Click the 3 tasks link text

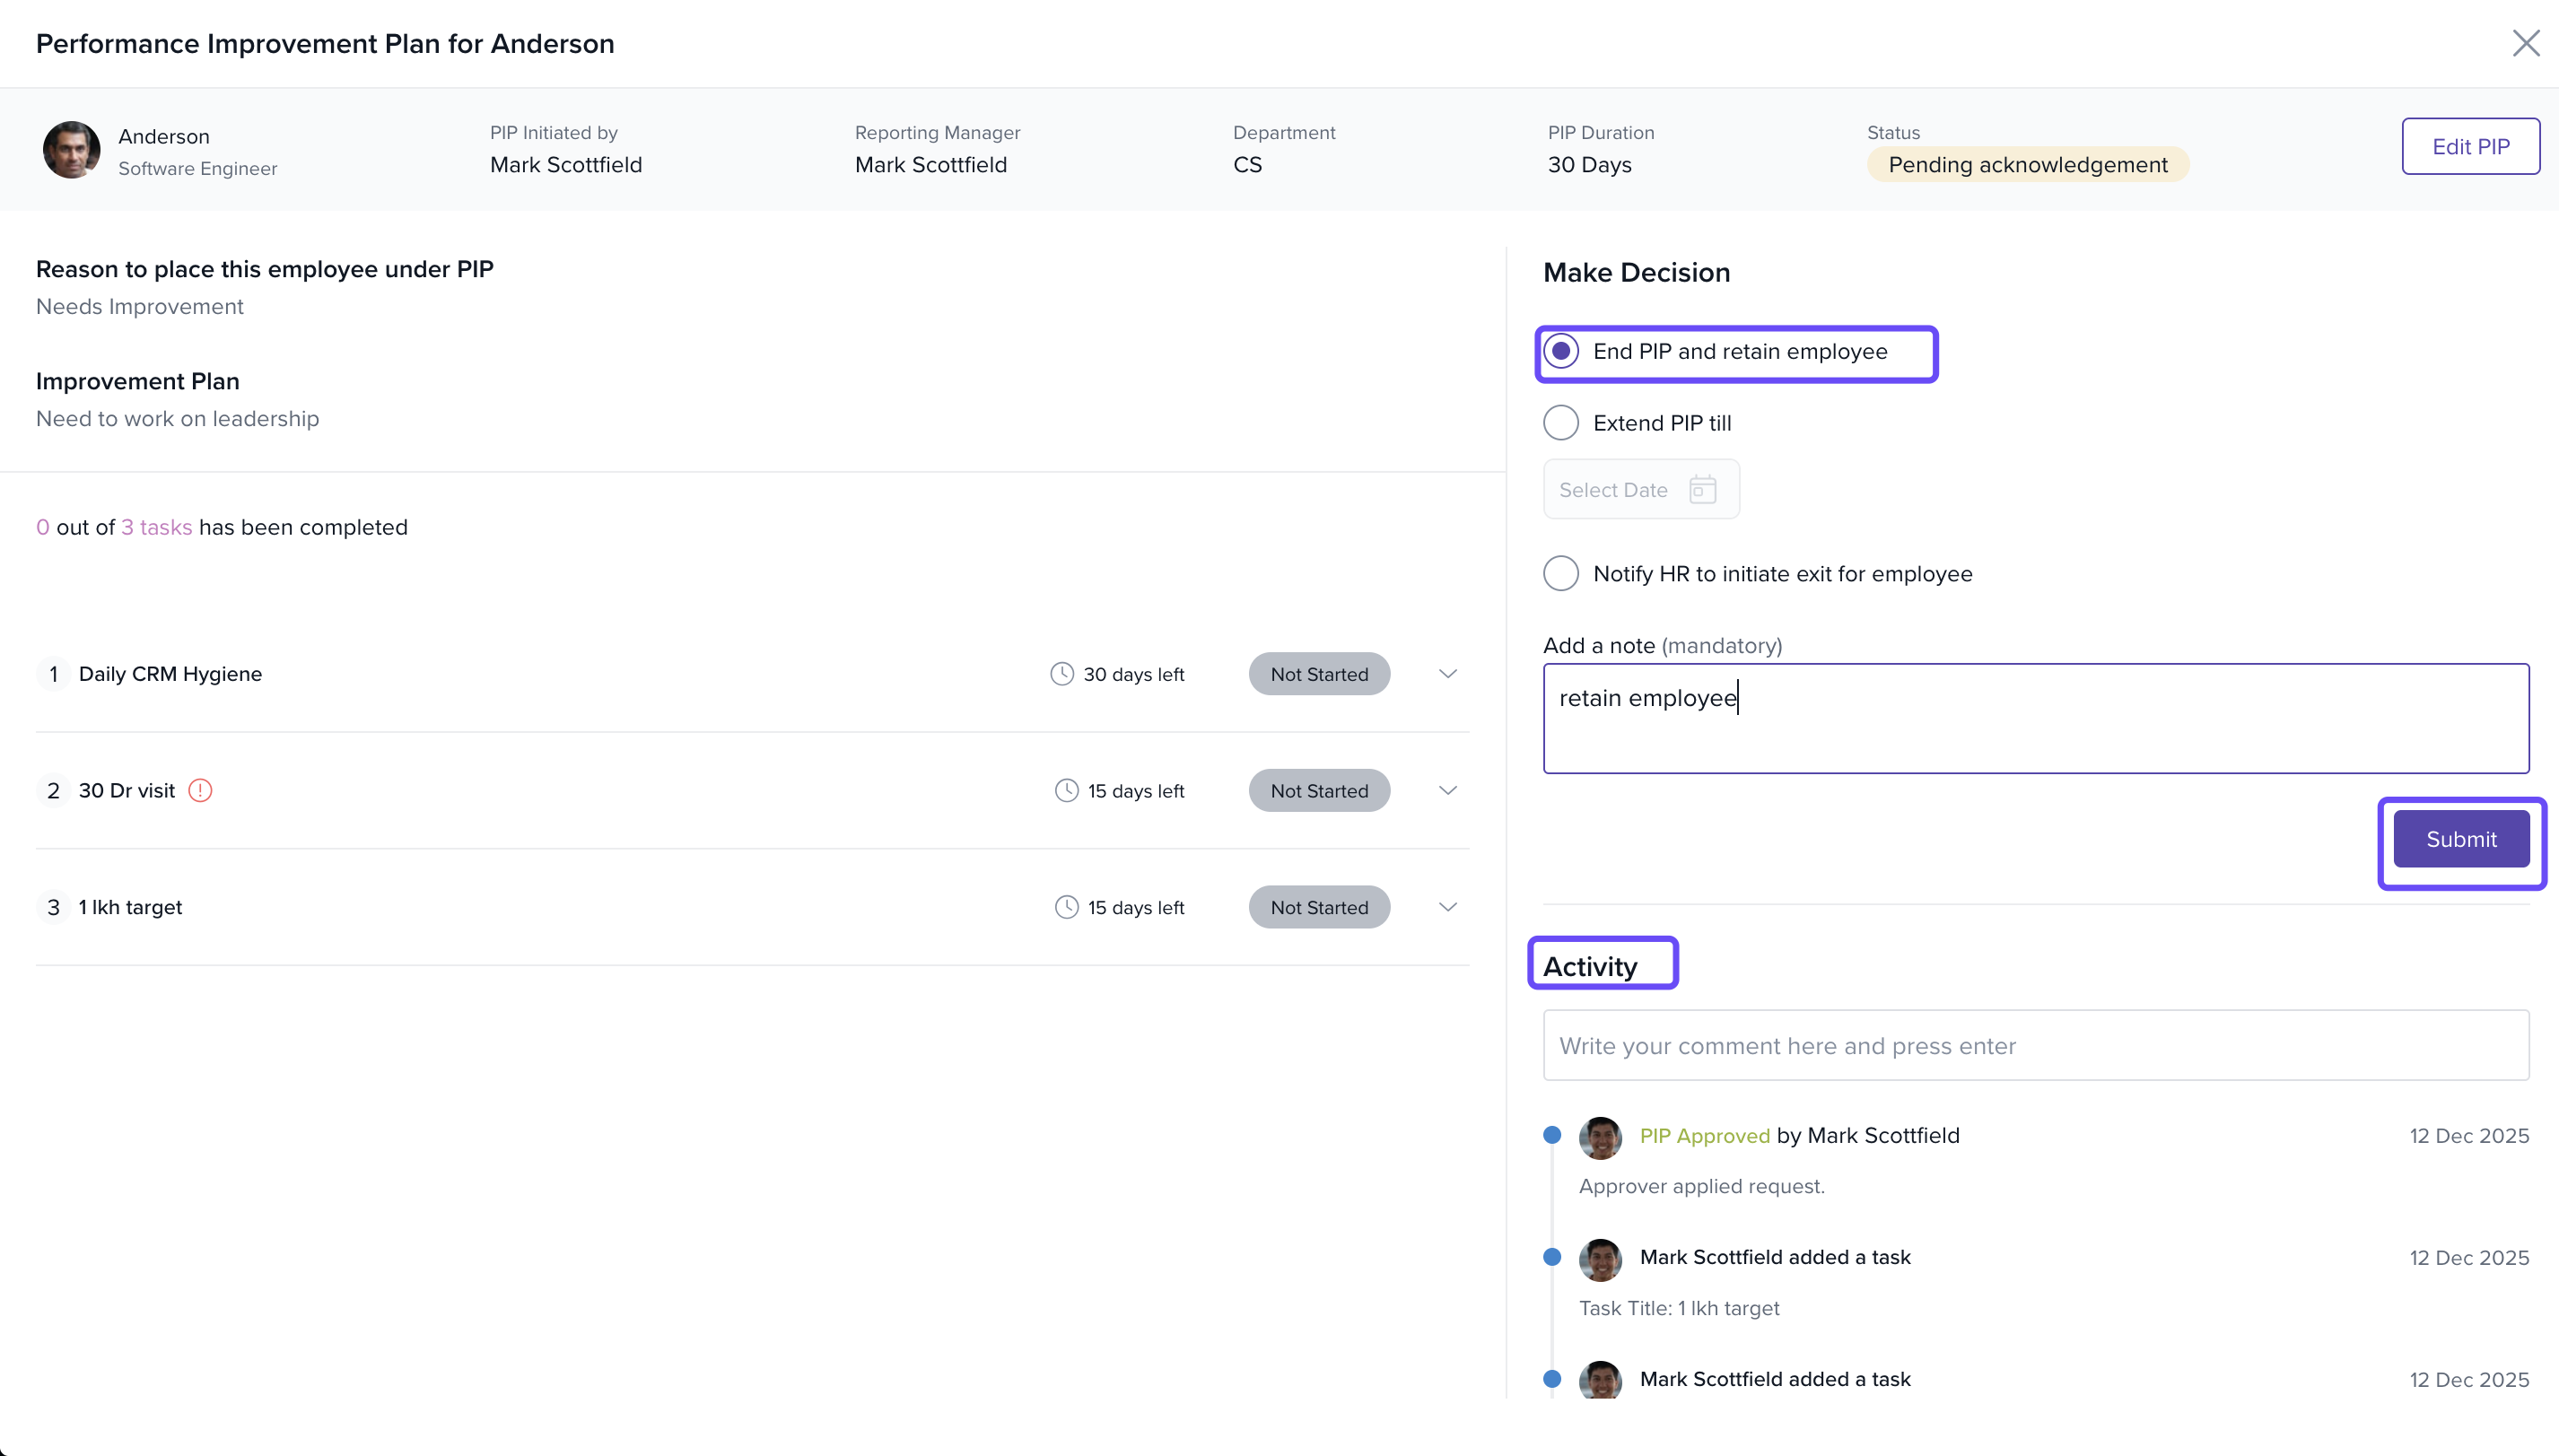coord(157,527)
